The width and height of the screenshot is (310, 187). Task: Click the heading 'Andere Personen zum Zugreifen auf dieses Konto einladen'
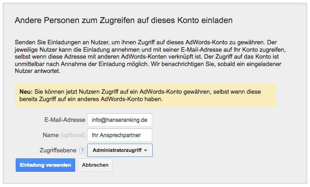pos(124,20)
